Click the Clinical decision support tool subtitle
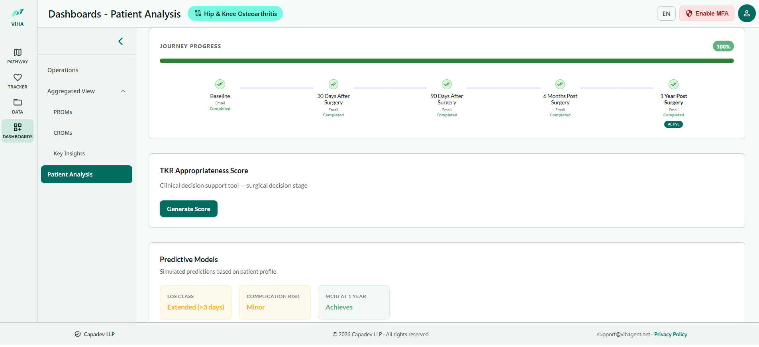This screenshot has width=759, height=347. click(233, 186)
